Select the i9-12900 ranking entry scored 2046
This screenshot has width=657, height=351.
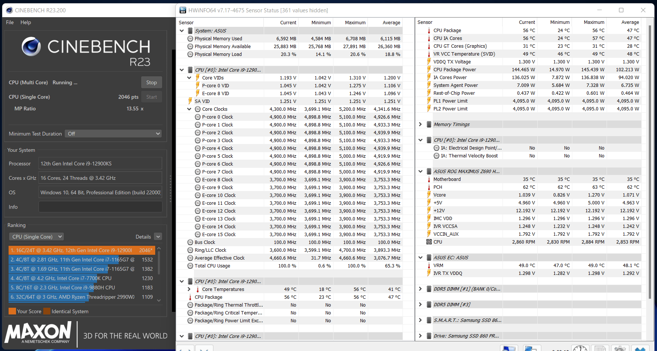point(82,250)
